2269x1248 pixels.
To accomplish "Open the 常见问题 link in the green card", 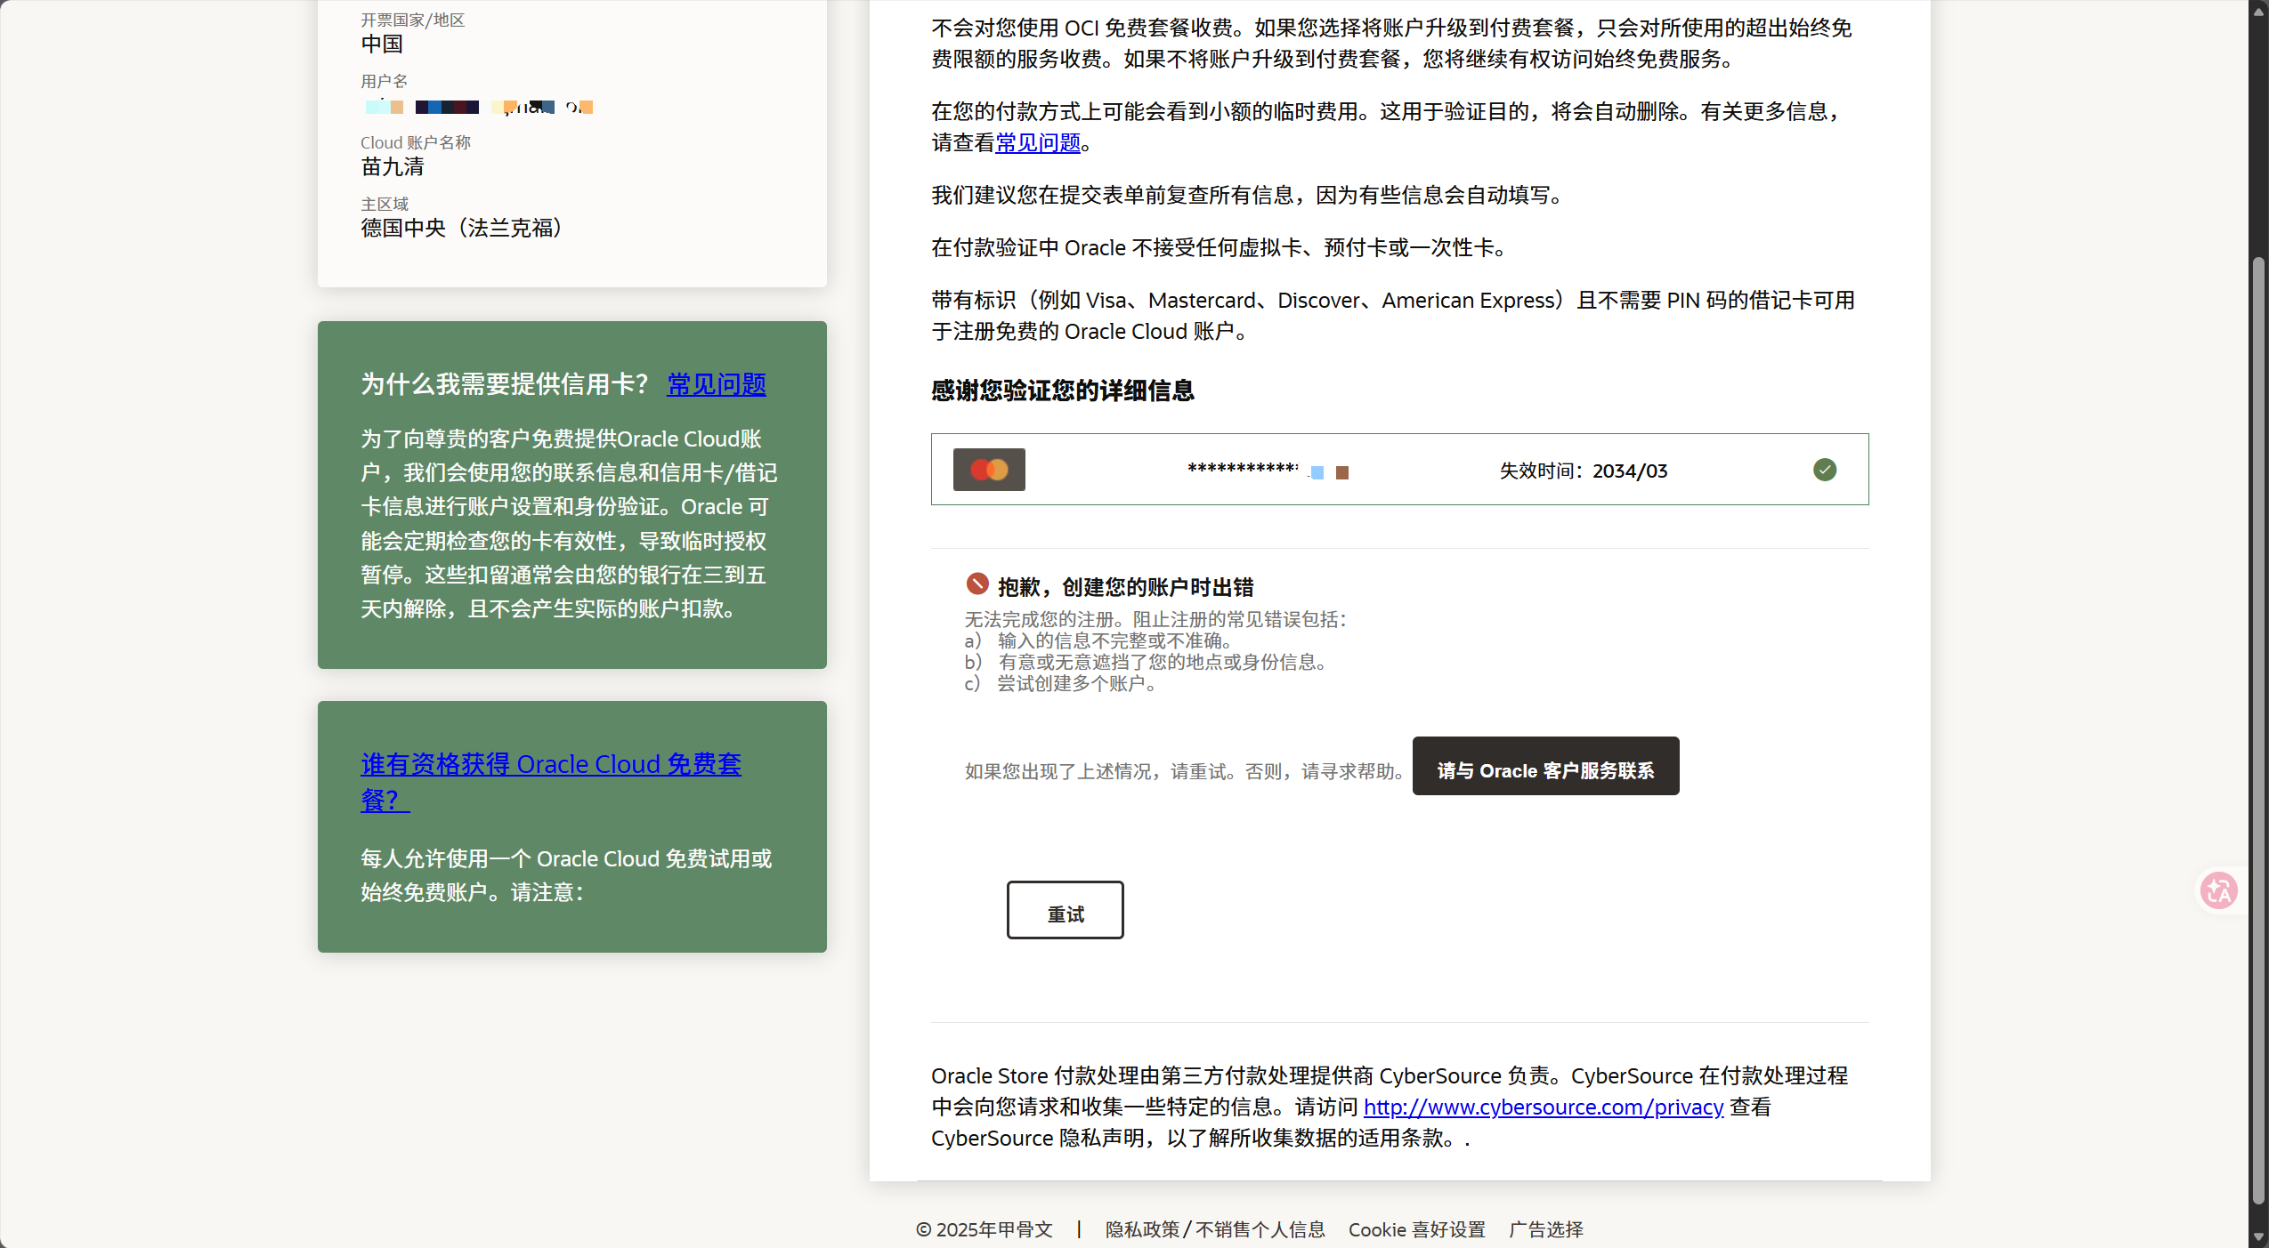I will point(717,384).
